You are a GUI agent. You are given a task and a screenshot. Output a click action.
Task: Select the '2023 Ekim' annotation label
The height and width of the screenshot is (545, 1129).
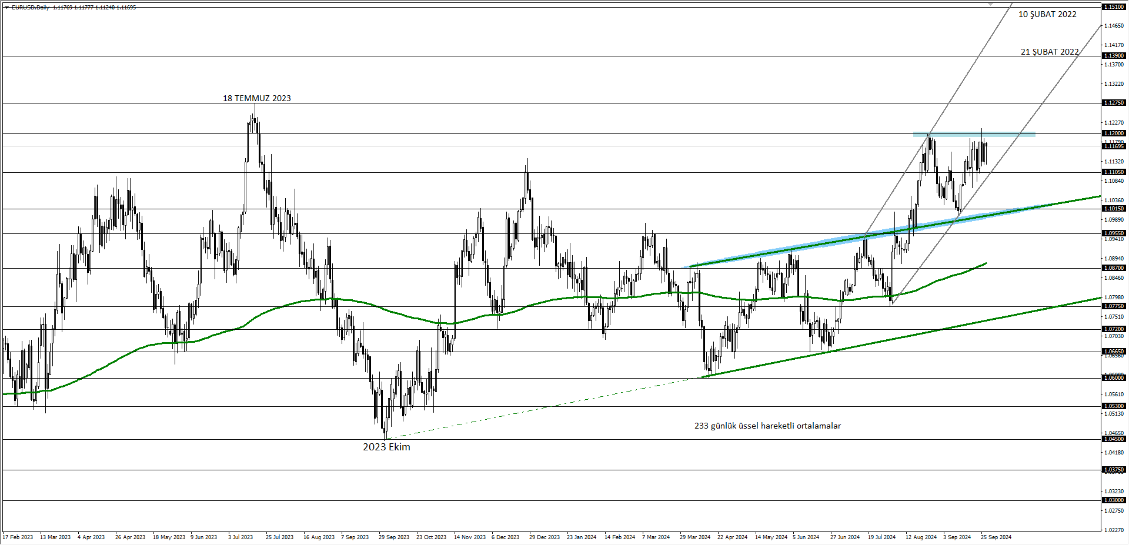tap(386, 447)
